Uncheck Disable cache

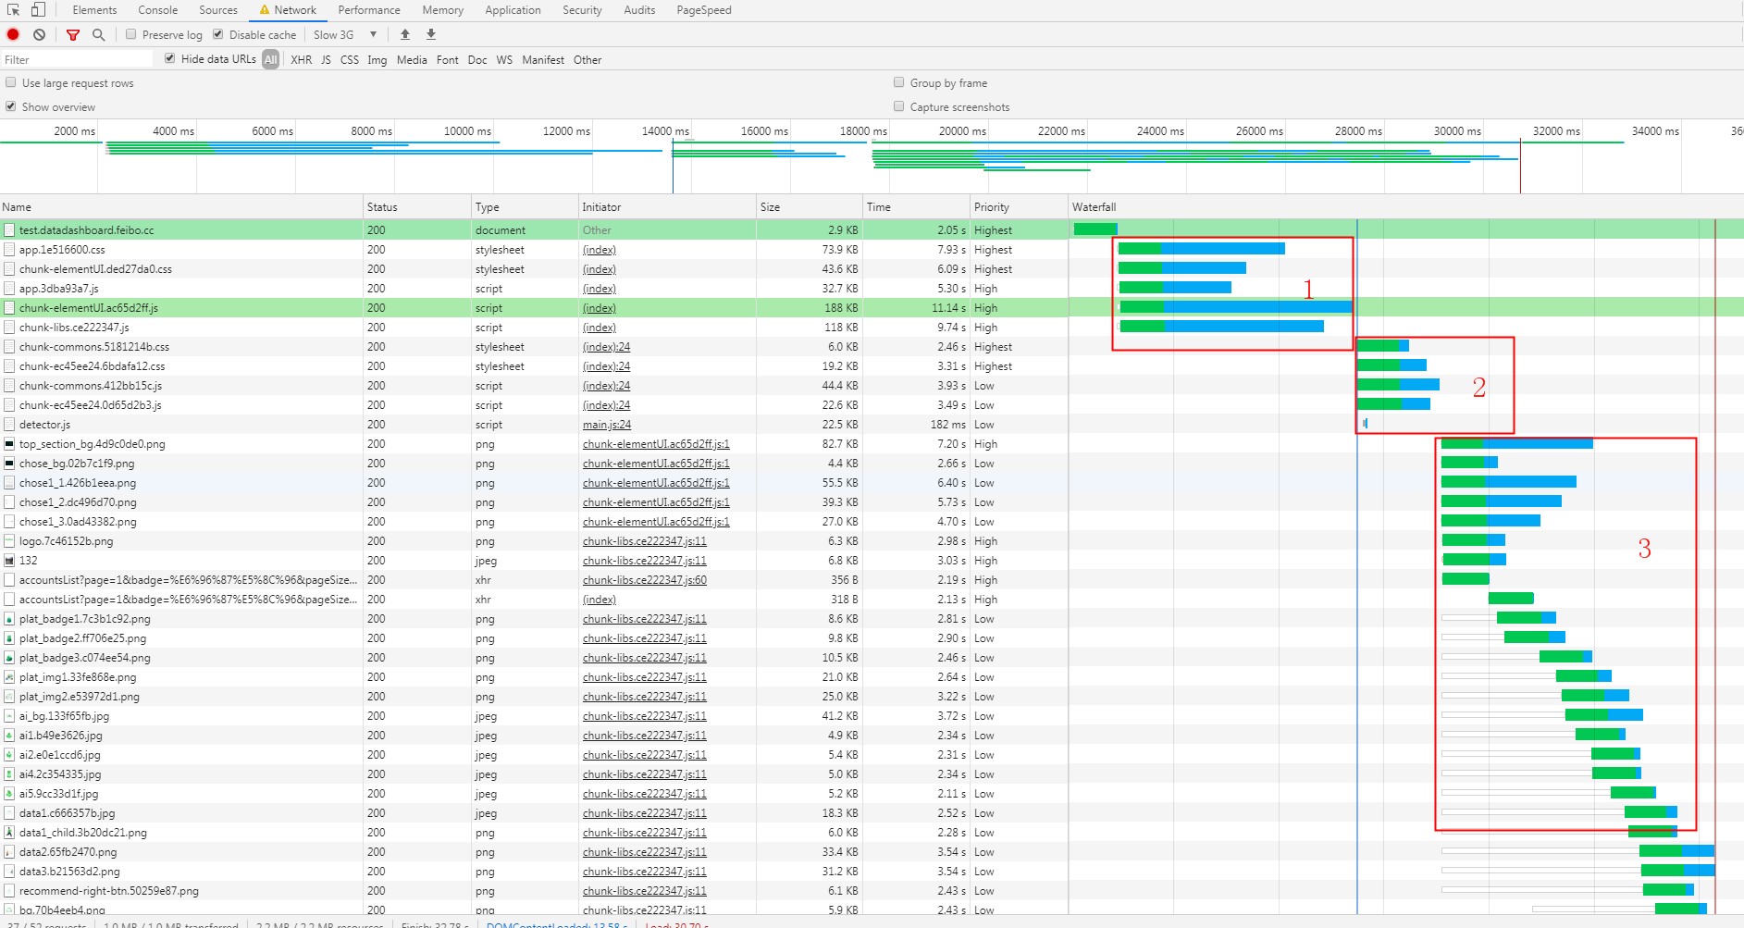click(x=218, y=34)
